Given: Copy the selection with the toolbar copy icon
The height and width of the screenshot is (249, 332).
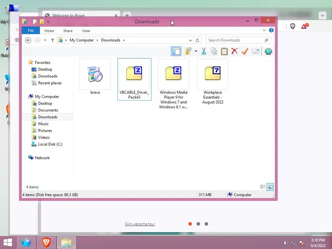Looking at the screenshot, I should coord(214,51).
